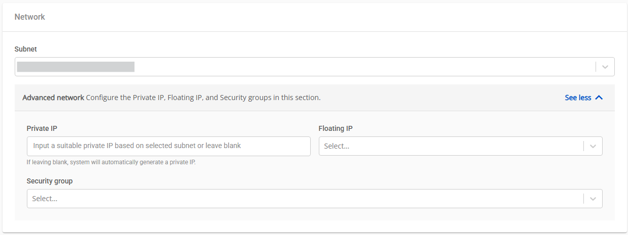The image size is (628, 235).
Task: Open the Floating IP chevron arrow
Action: tap(593, 146)
